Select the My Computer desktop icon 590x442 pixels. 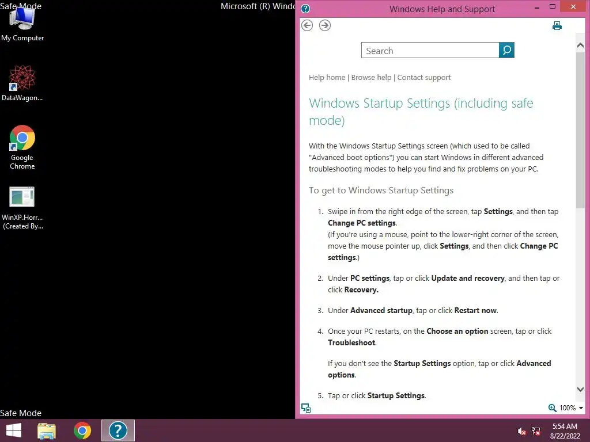[x=22, y=24]
